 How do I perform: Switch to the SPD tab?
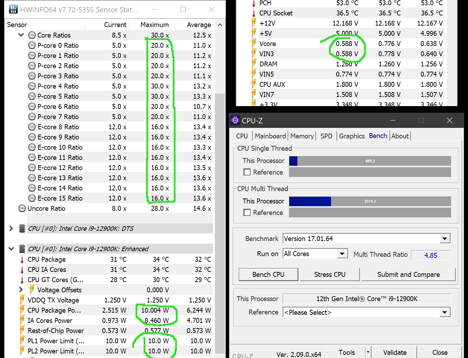click(326, 136)
